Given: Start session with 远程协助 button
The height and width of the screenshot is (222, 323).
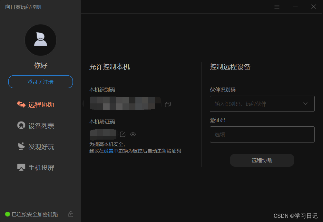Looking at the screenshot, I should pyautogui.click(x=262, y=160).
